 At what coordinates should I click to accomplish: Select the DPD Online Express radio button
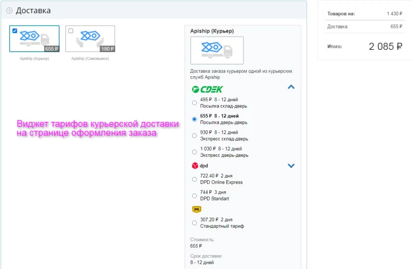[194, 179]
